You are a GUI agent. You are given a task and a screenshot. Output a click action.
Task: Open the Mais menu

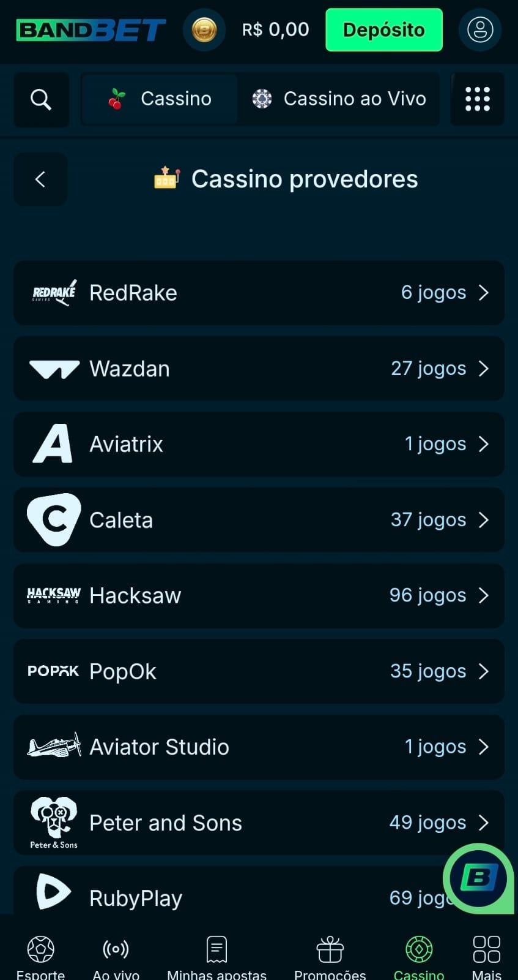pos(486,957)
